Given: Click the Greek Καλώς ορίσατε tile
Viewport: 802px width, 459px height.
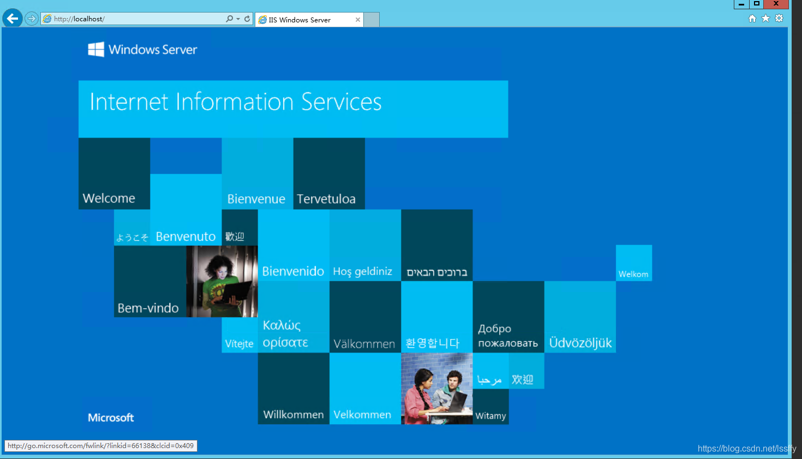Looking at the screenshot, I should pos(294,317).
